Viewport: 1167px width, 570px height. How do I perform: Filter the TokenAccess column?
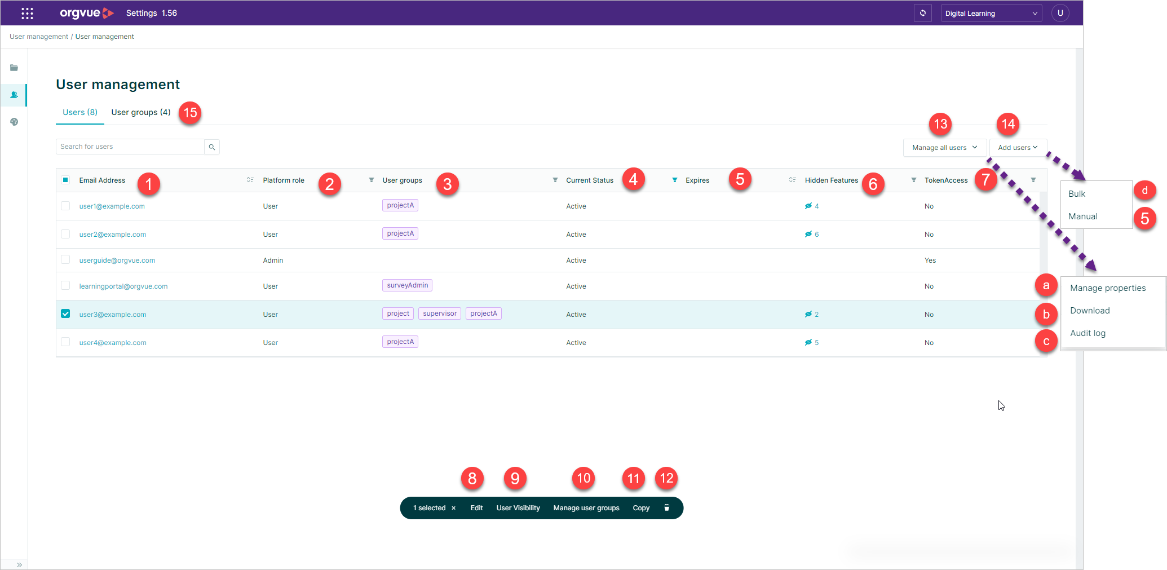(x=1033, y=180)
